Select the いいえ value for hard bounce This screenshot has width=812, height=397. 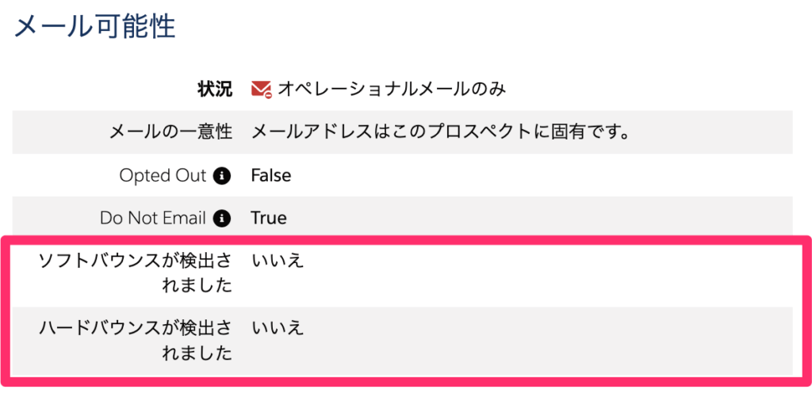278,327
